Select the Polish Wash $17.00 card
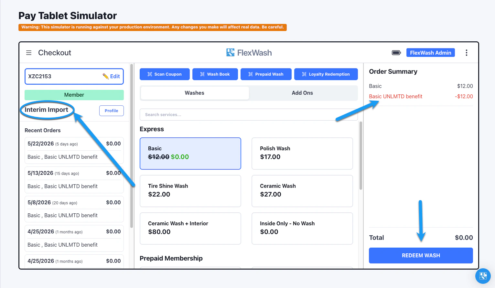This screenshot has height=288, width=495. [302, 154]
